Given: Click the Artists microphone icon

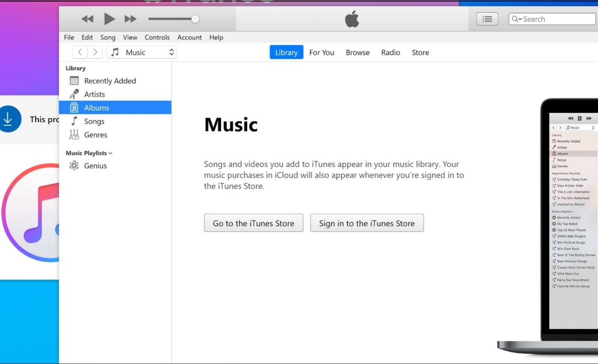Looking at the screenshot, I should [x=74, y=94].
